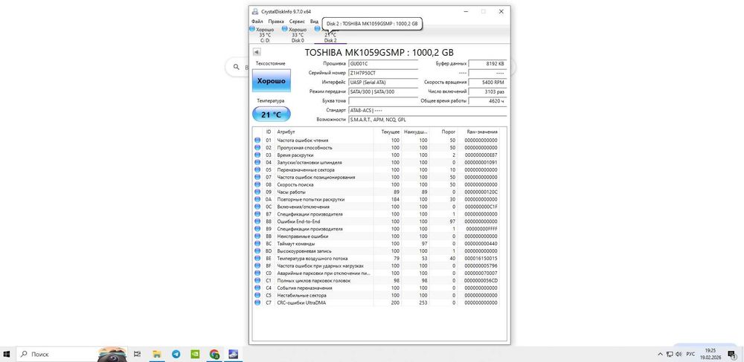Click status orb of CRC-ошибки UltraDMA row
Viewport: 744px width, 362px height.
257,303
